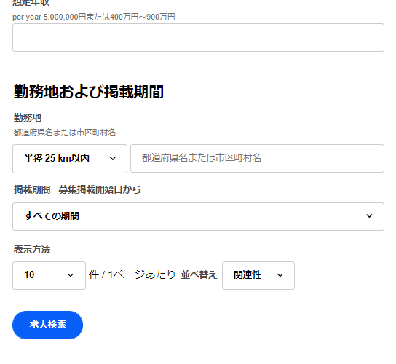
Task: Click the 並べ替え sort label
Action: click(199, 275)
